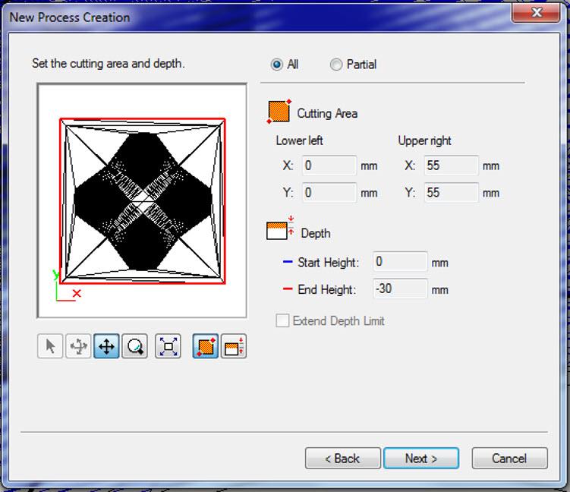Click the Upper right X input field

pos(451,166)
